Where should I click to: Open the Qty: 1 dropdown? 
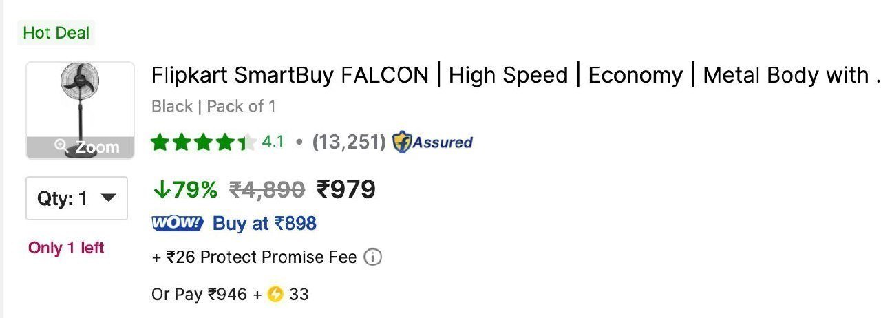point(76,198)
